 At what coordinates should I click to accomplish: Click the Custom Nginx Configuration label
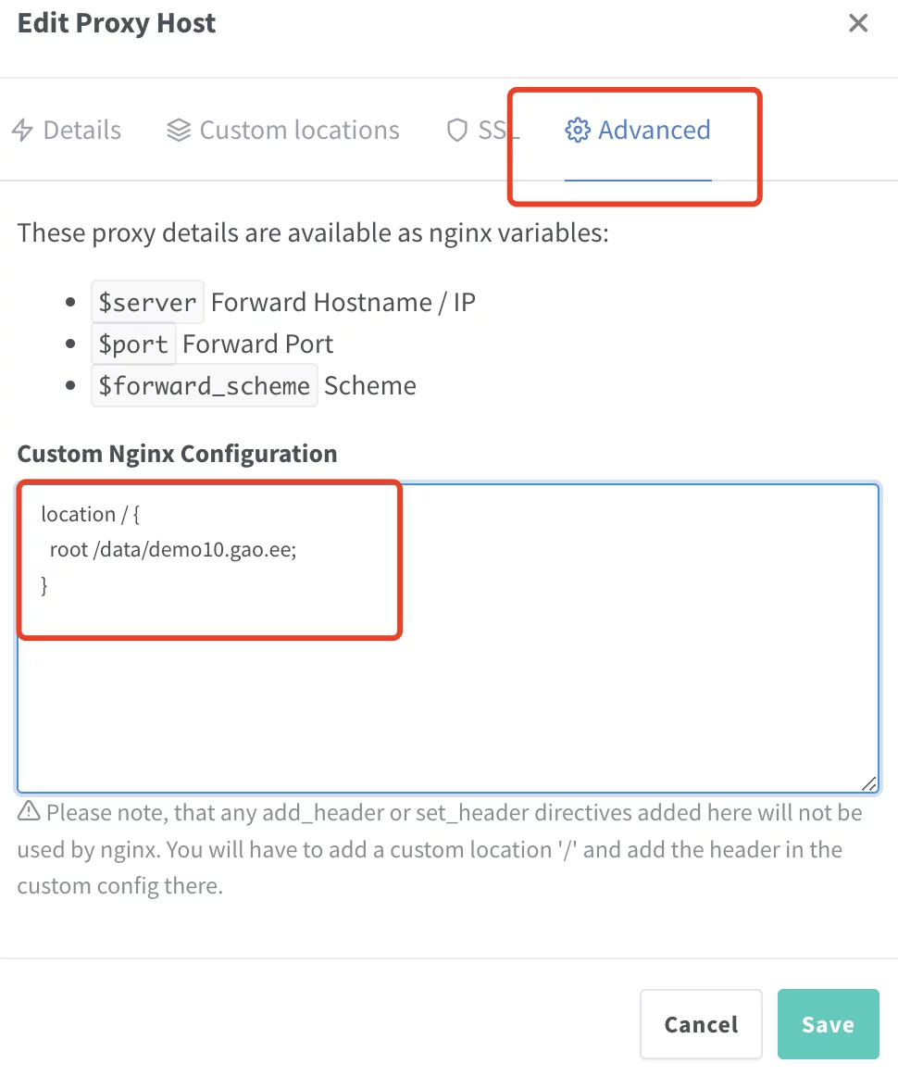point(177,454)
